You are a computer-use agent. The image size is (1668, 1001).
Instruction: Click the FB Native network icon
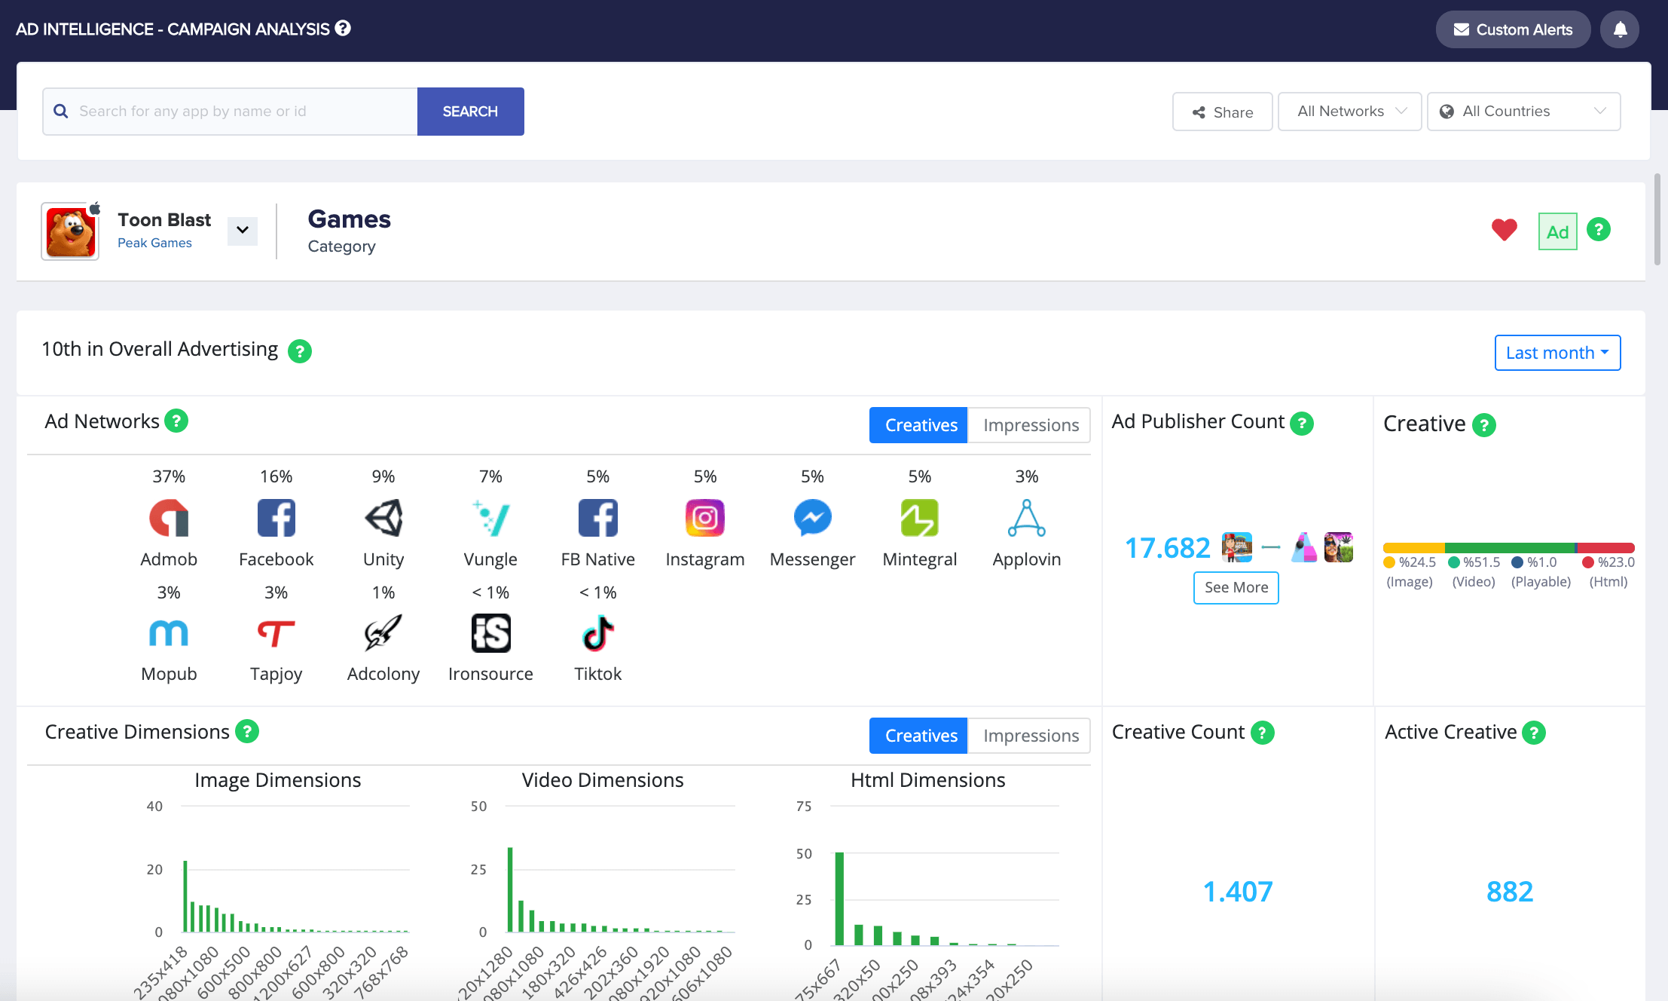click(x=598, y=518)
